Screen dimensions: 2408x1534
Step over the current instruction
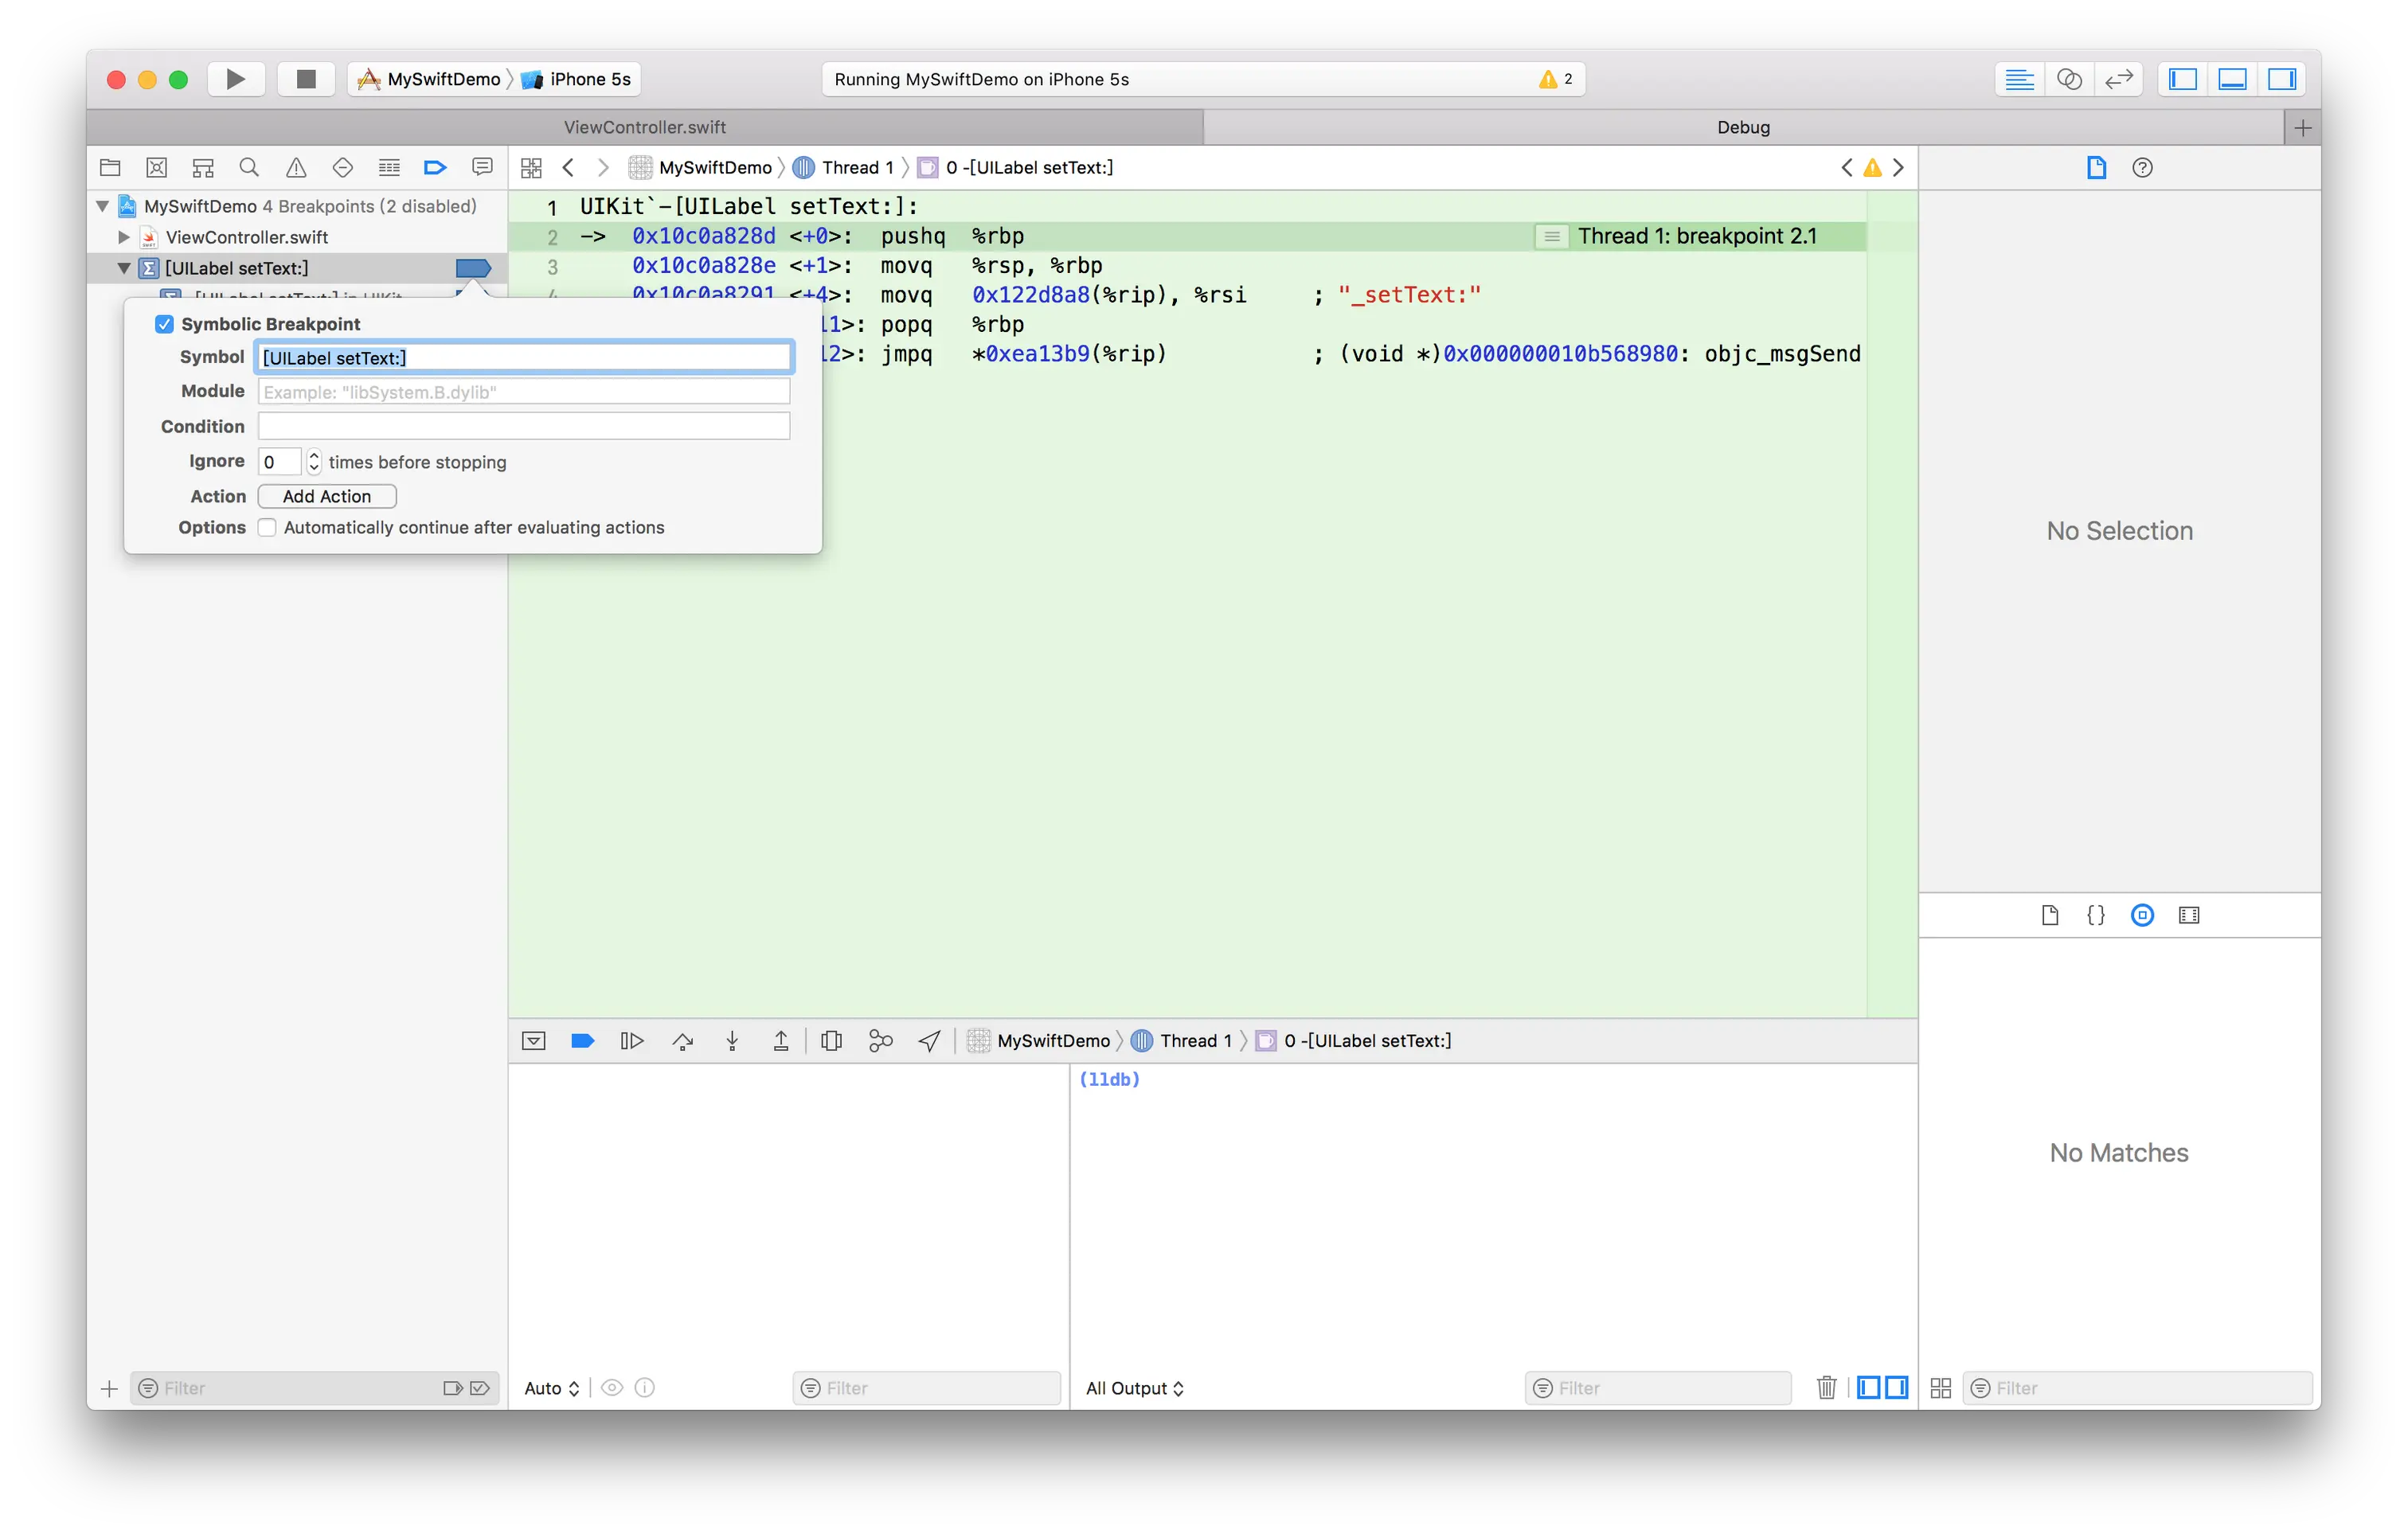pos(683,1041)
